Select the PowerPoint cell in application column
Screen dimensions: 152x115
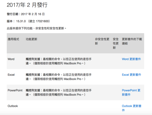[x=15, y=90]
